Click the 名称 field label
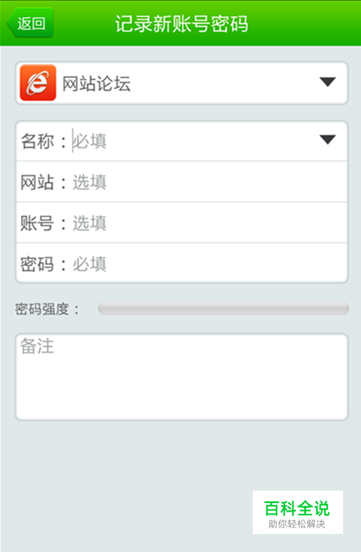The image size is (361, 552). click(37, 141)
